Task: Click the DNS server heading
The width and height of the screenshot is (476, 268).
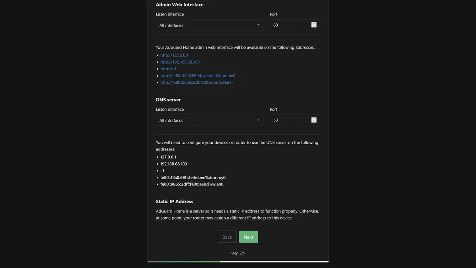Action: pyautogui.click(x=169, y=100)
